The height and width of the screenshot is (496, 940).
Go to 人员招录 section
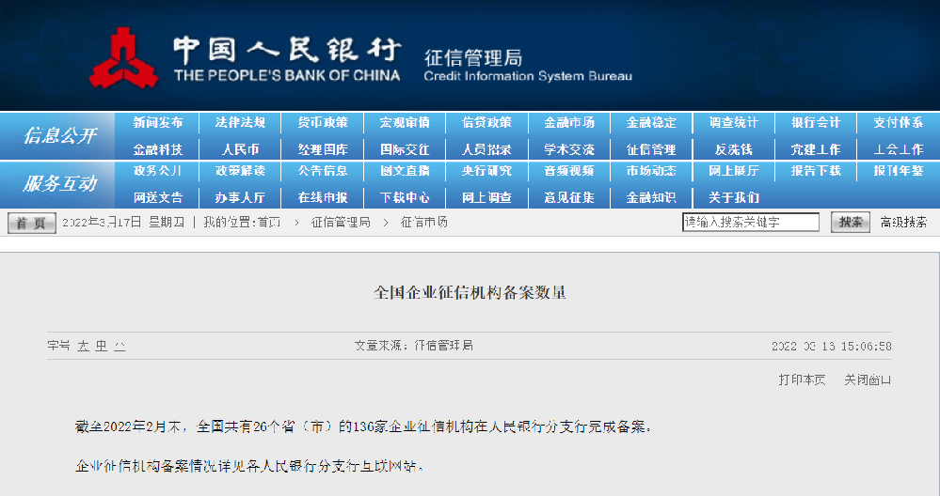(x=486, y=149)
